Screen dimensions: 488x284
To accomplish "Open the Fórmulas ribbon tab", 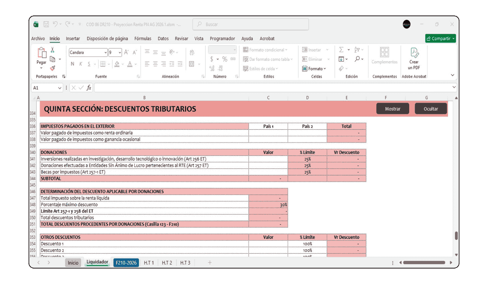I will pyautogui.click(x=142, y=39).
